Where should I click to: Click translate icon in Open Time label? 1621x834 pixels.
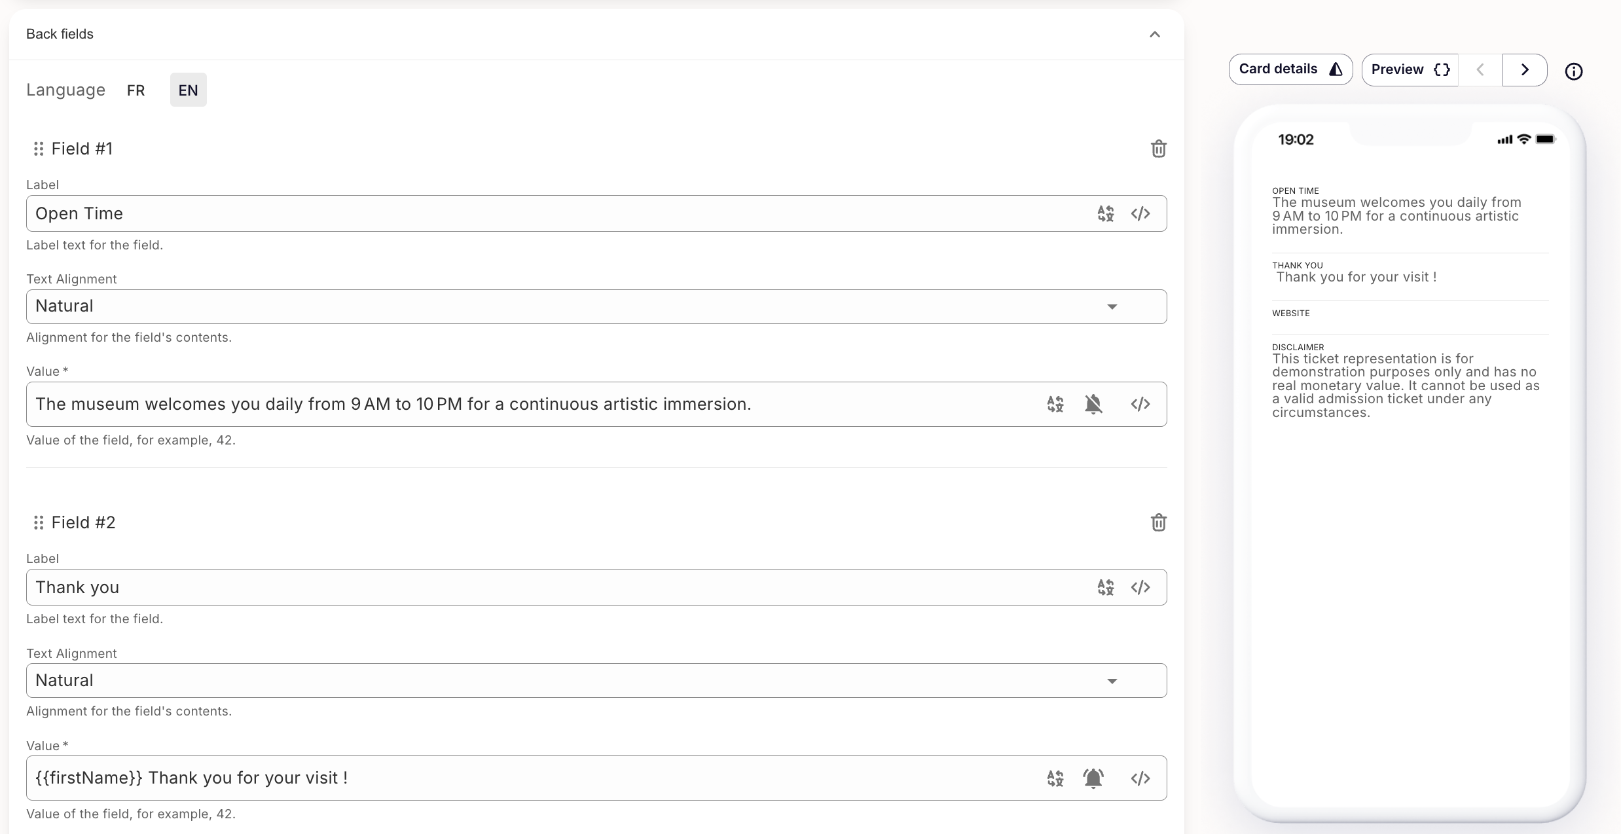(1106, 213)
